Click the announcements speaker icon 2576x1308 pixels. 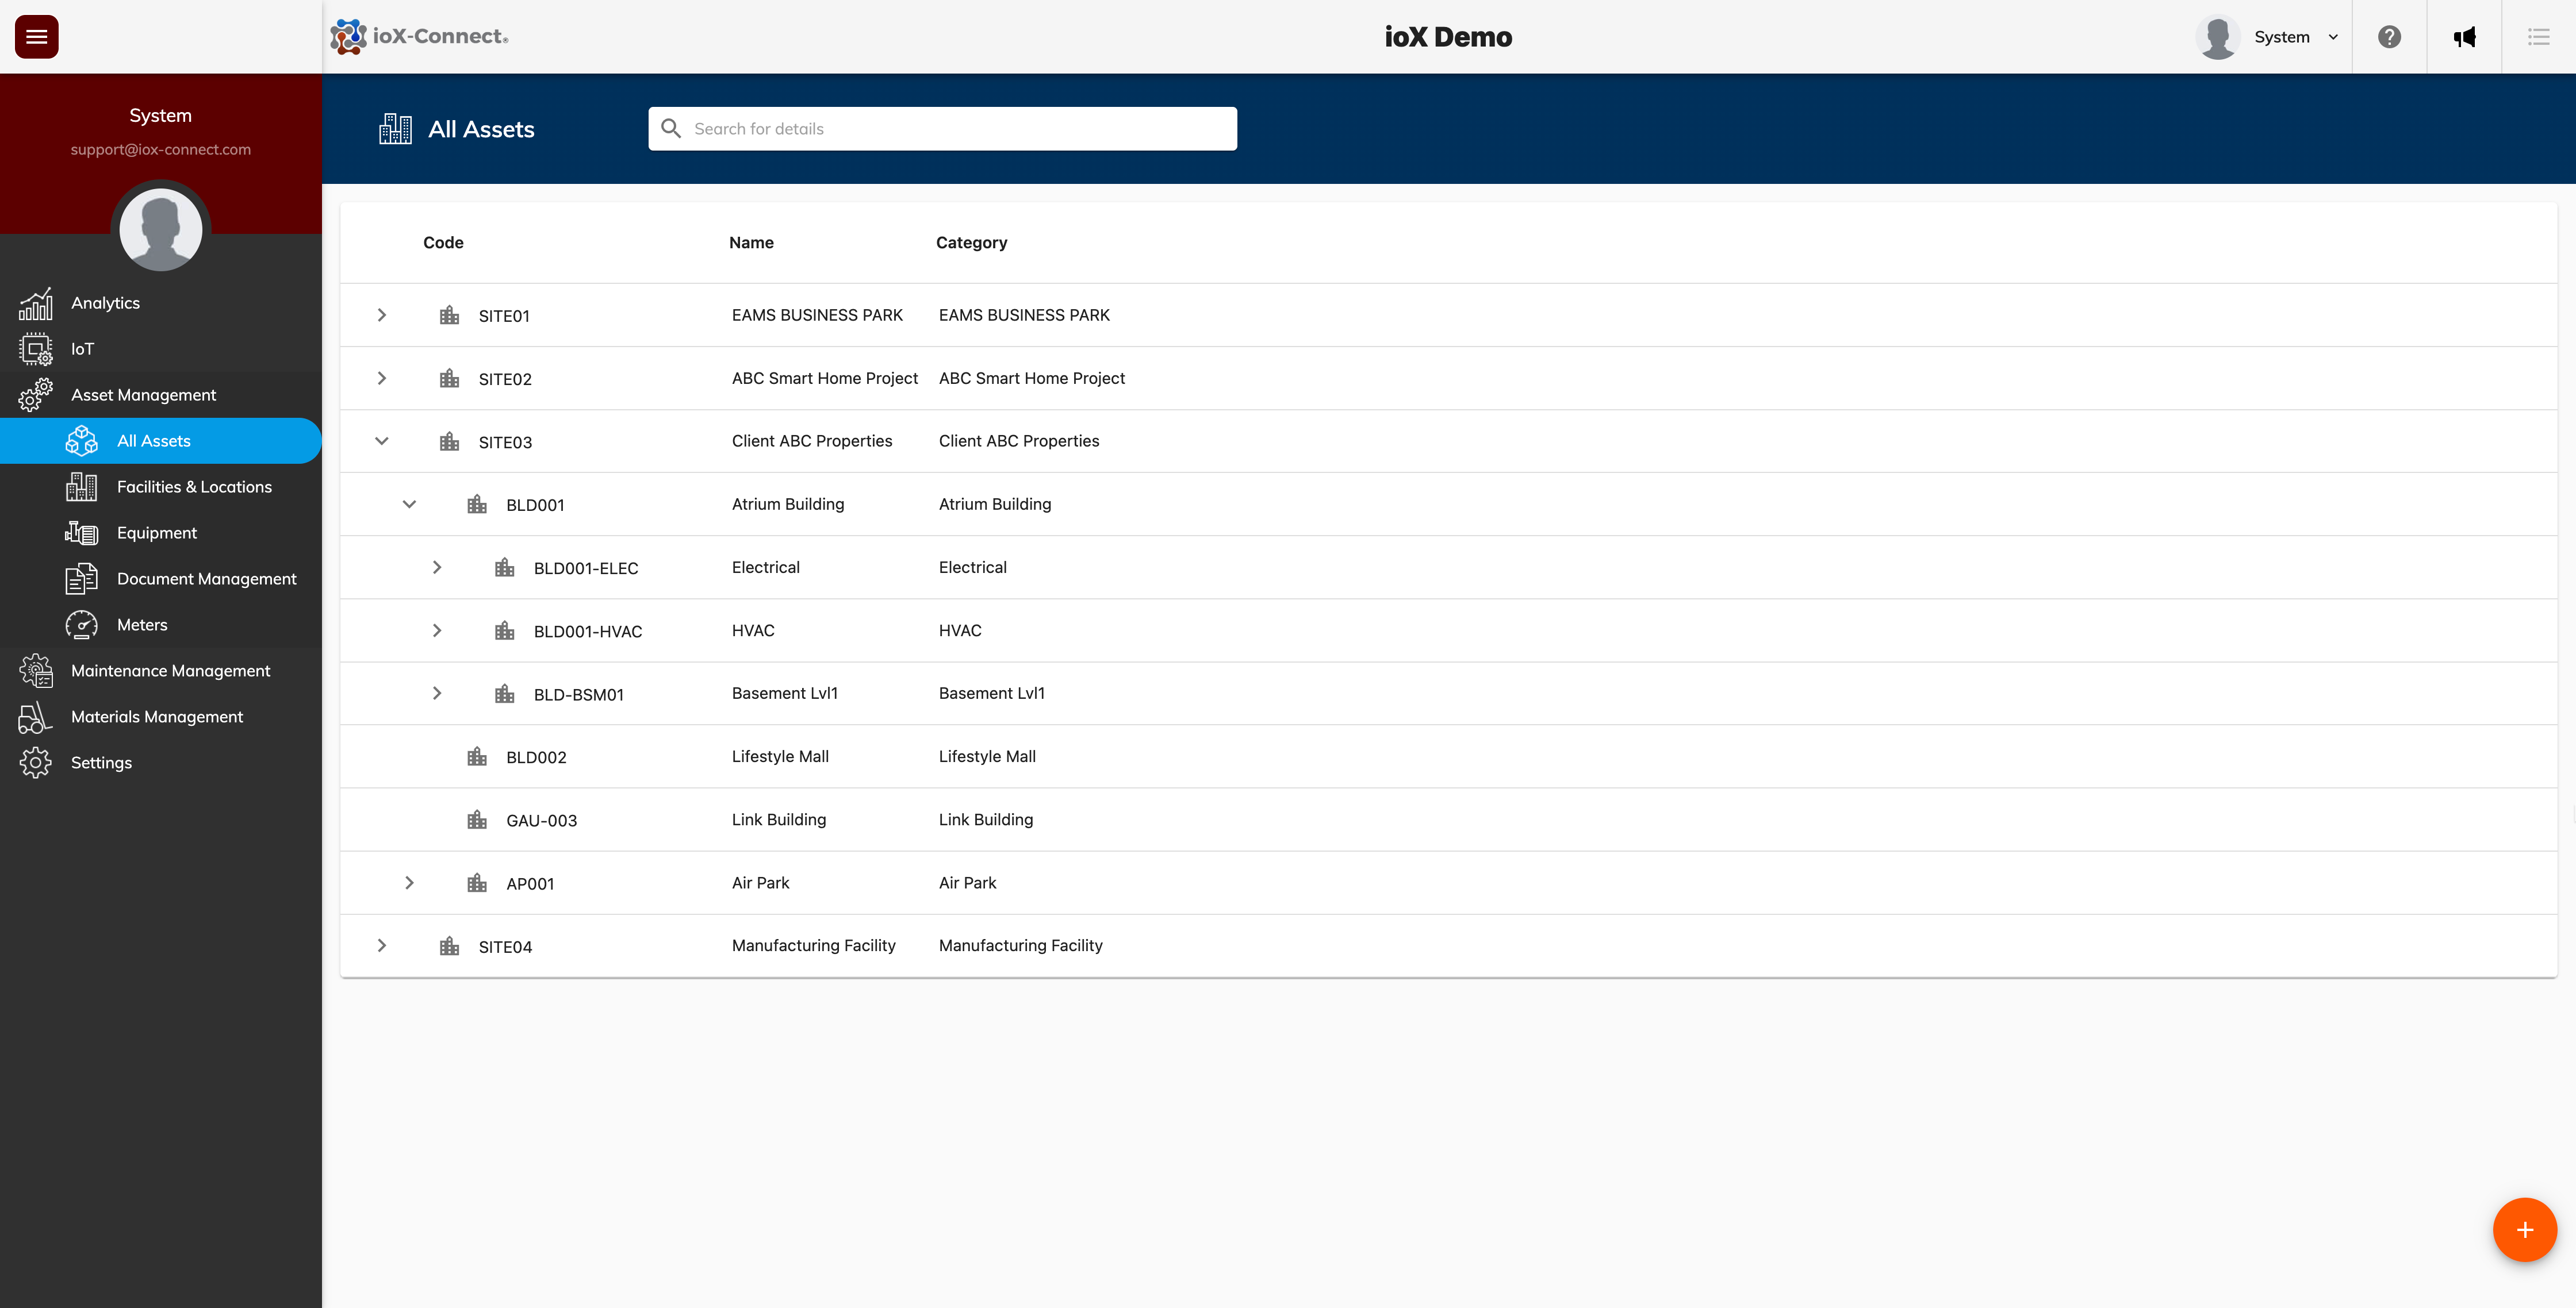tap(2465, 37)
